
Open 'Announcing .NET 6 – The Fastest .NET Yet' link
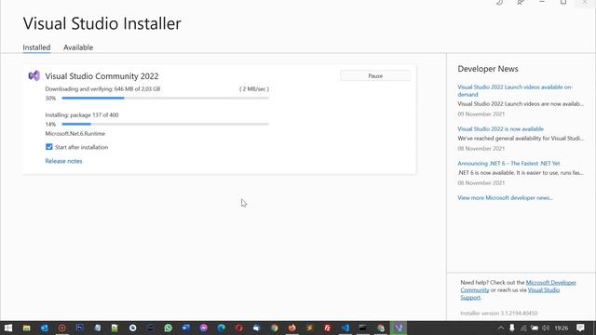pos(508,164)
